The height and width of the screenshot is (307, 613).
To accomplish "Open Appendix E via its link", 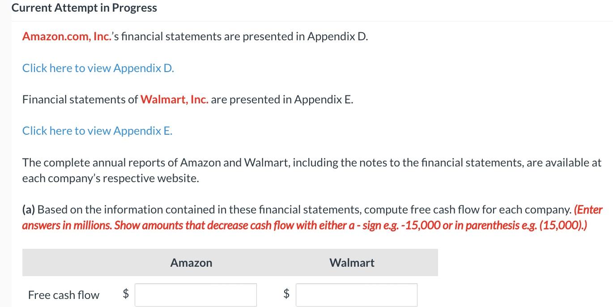I will pyautogui.click(x=97, y=131).
